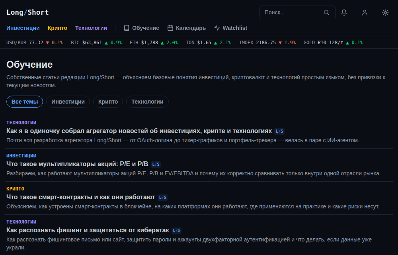Click the book icon beside Обучение

[x=127, y=28]
